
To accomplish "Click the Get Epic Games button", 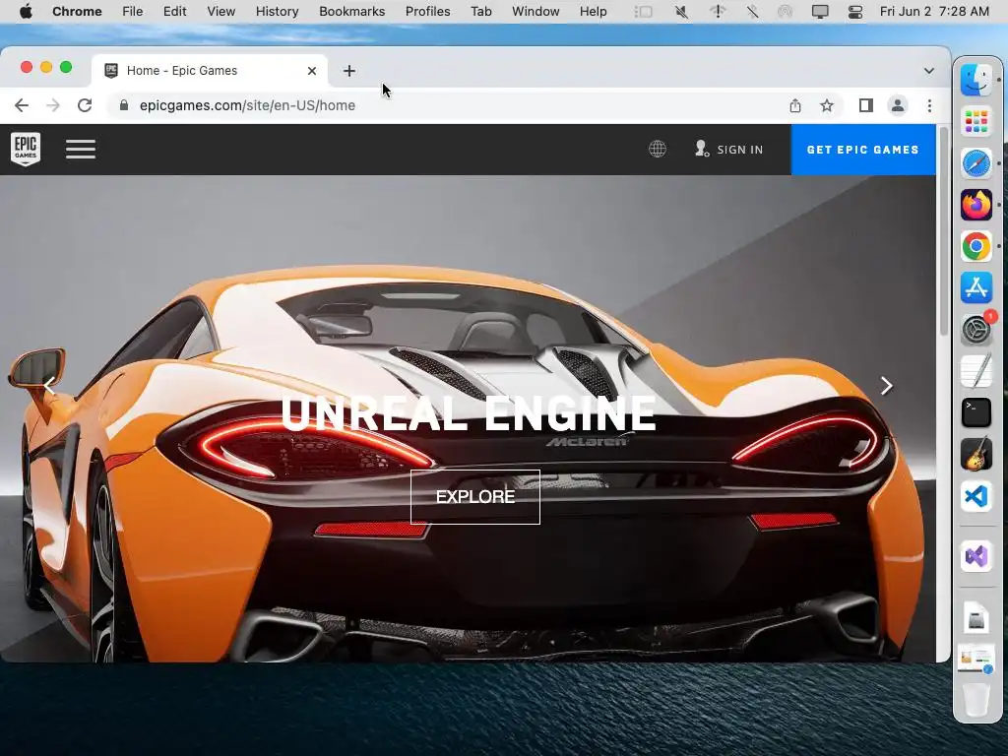I will 862,150.
